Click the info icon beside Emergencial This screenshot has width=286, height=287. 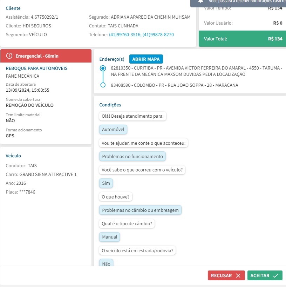pyautogui.click(x=9, y=56)
